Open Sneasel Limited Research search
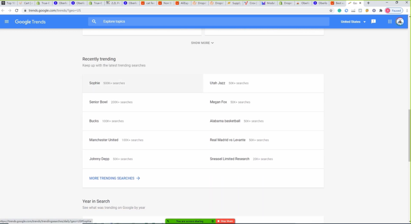The image size is (411, 224). [263, 159]
